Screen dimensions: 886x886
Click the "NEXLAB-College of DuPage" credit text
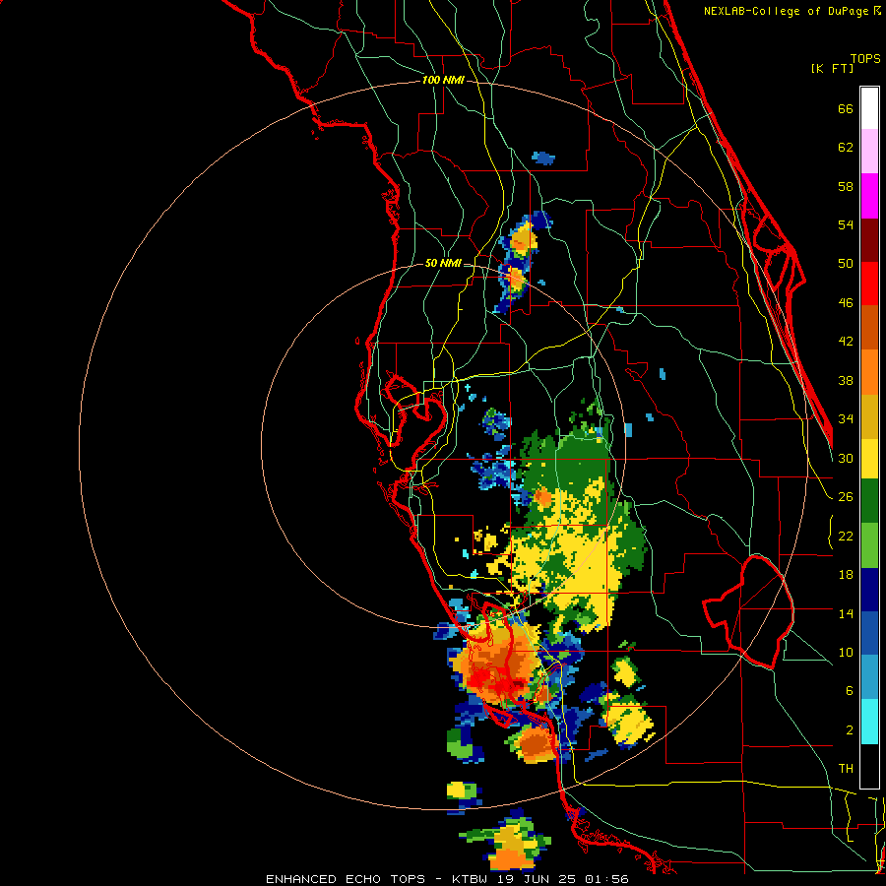coord(786,11)
